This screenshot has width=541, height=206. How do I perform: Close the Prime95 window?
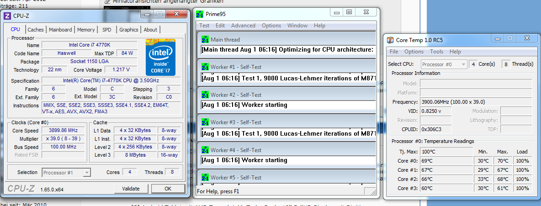pyautogui.click(x=366, y=12)
